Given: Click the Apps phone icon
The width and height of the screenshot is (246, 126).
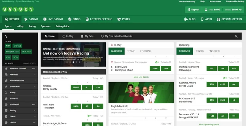Looking at the screenshot, I should click(202, 19).
